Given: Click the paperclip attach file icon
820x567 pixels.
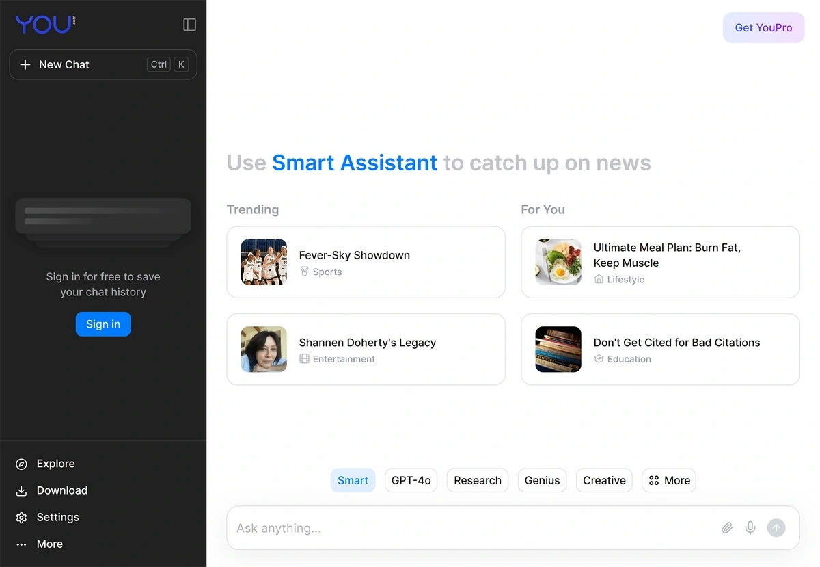Looking at the screenshot, I should pyautogui.click(x=727, y=528).
